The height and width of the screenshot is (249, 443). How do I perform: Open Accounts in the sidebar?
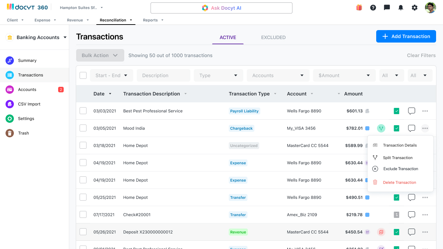point(34,90)
